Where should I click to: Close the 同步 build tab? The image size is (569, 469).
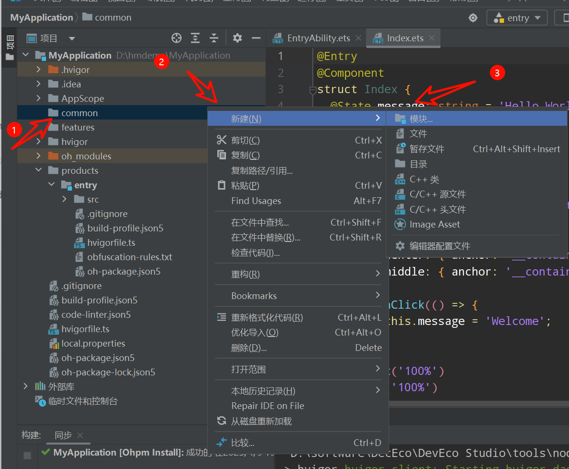(80, 435)
